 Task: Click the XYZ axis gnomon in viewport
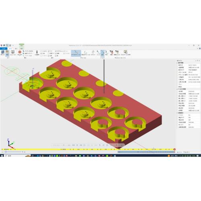click(x=10, y=143)
